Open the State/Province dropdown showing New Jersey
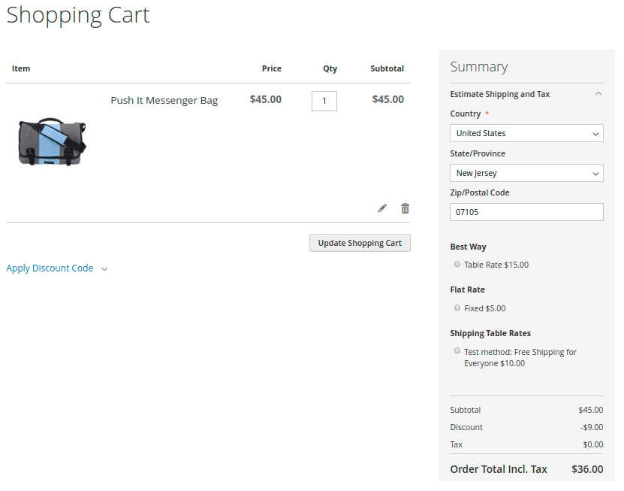624x491 pixels. [526, 173]
